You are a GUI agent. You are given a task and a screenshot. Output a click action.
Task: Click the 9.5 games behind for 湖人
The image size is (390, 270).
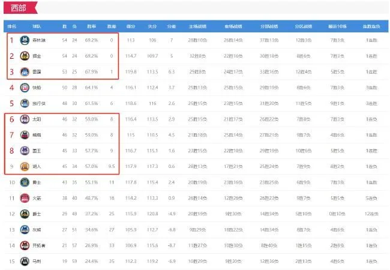click(x=112, y=167)
